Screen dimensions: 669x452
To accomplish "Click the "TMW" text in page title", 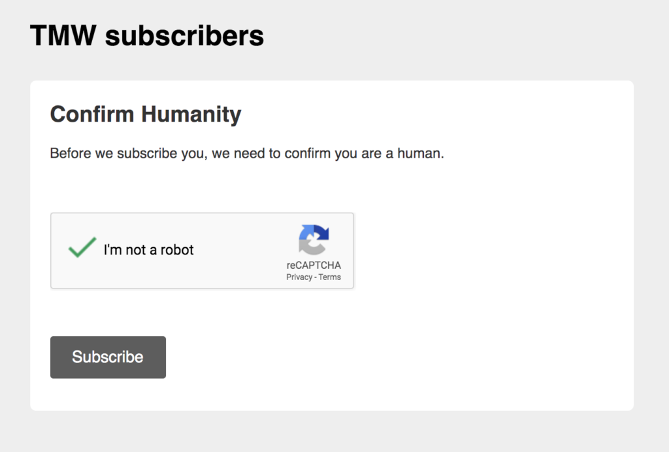I will pyautogui.click(x=63, y=35).
